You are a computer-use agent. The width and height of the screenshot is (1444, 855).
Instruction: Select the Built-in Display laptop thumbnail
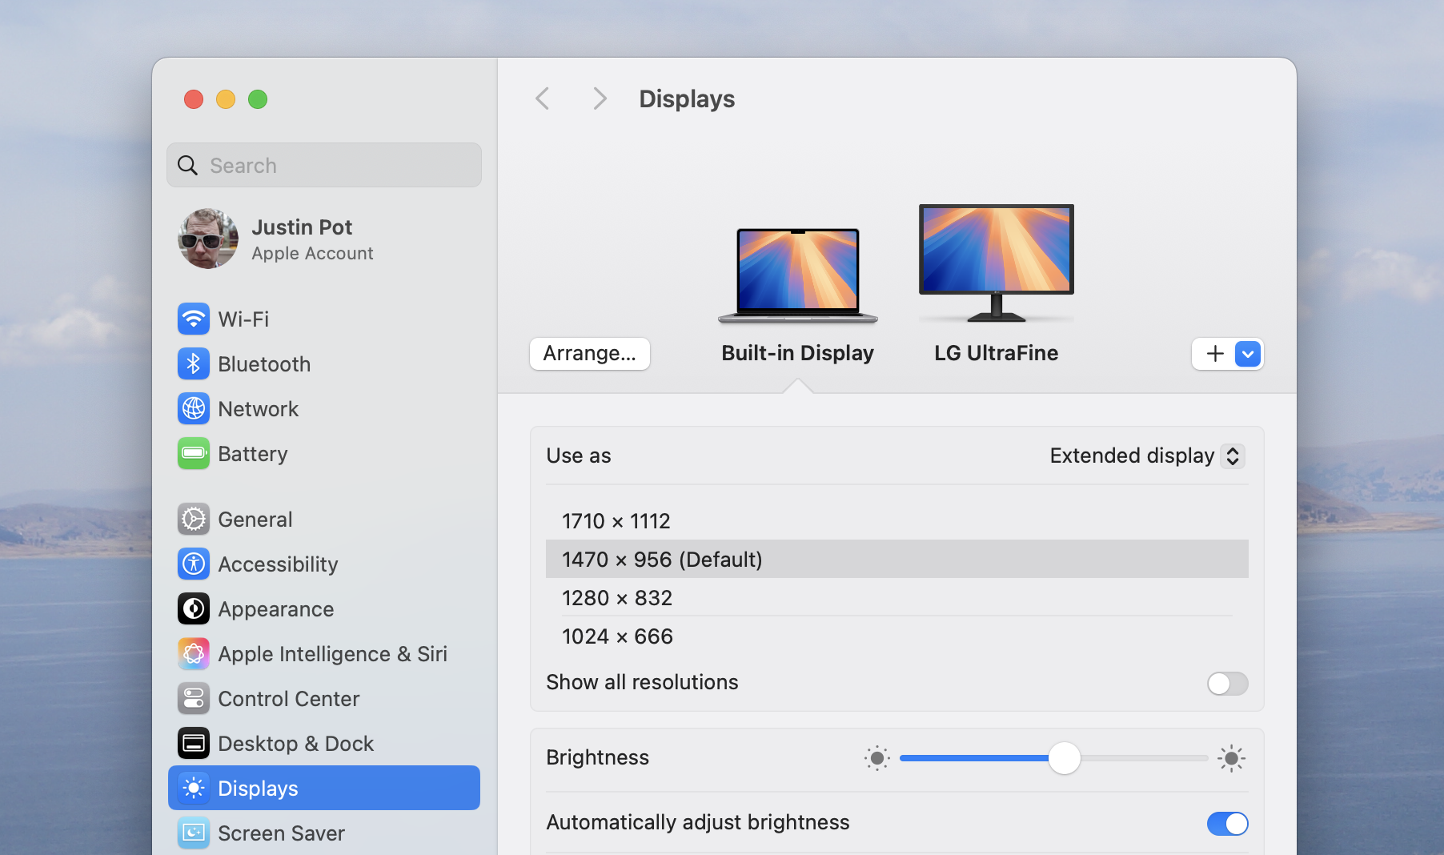point(798,275)
